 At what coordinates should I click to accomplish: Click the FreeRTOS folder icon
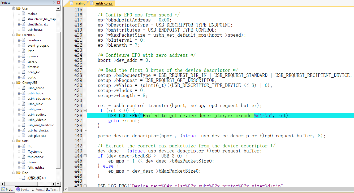point(19,35)
